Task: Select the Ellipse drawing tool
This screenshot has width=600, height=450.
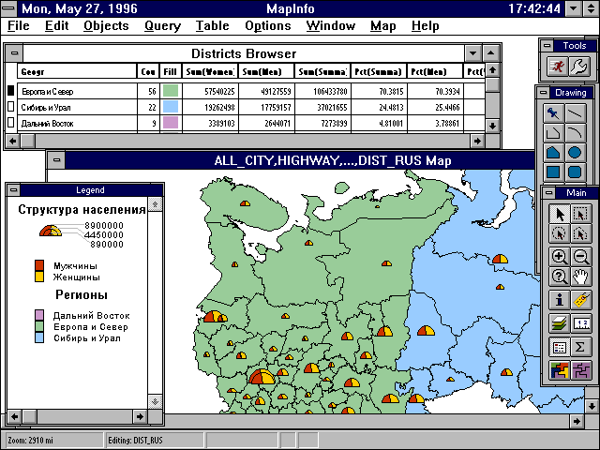Action: tap(575, 153)
